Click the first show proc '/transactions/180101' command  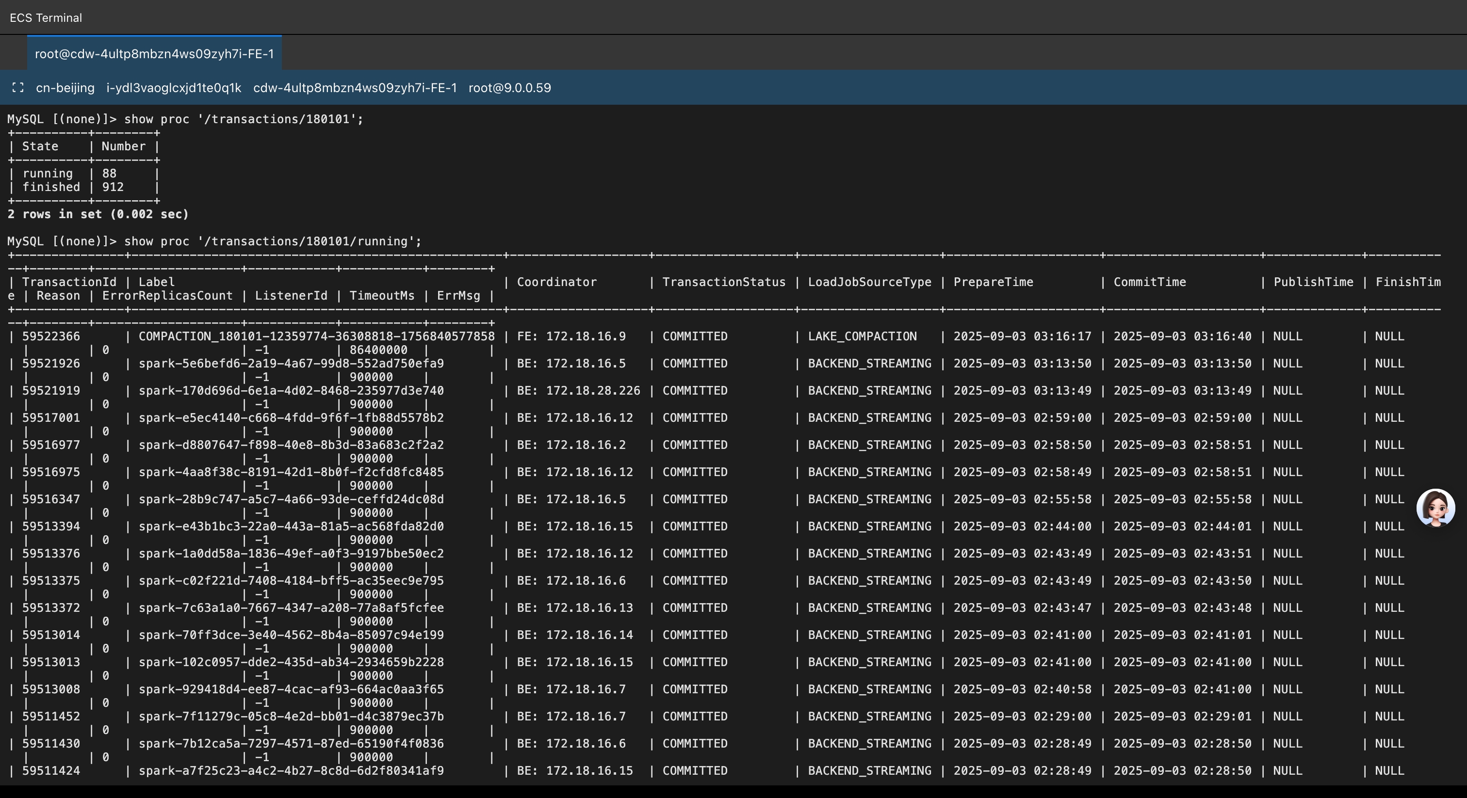[x=243, y=119]
